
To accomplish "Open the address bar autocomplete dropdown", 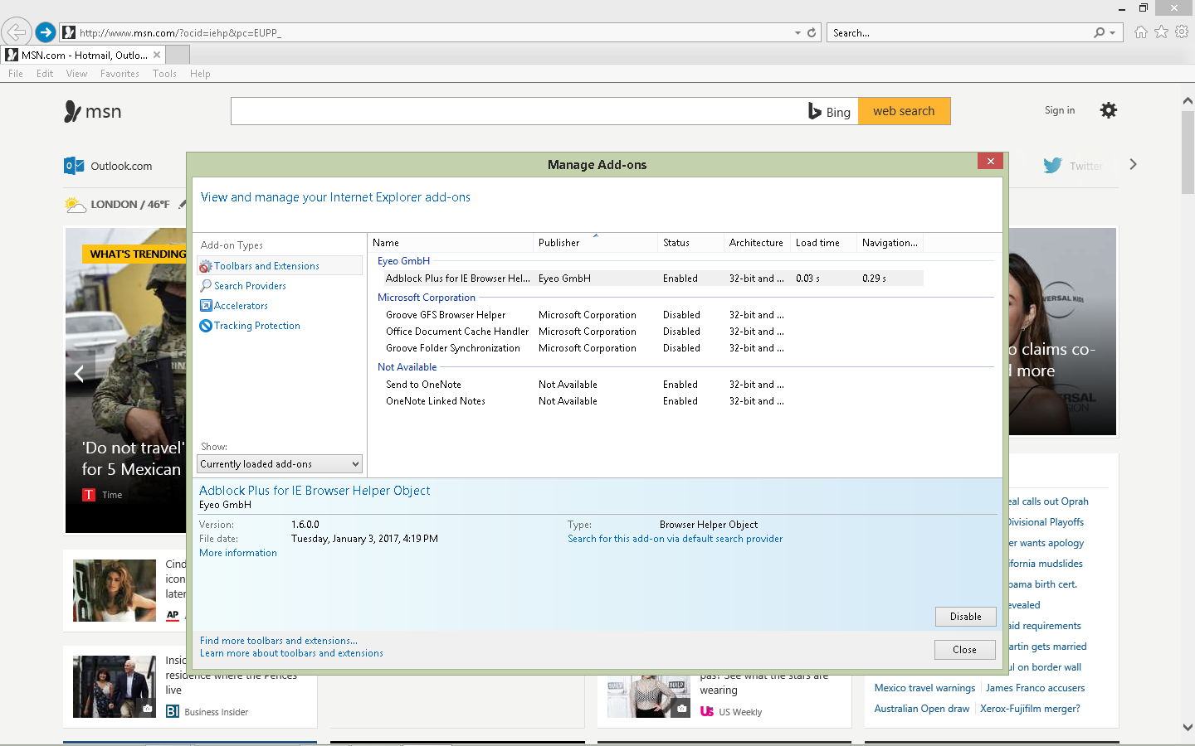I will [x=797, y=32].
